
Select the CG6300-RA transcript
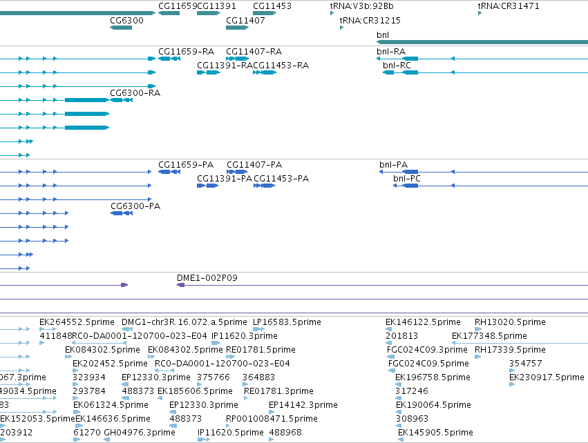[x=121, y=100]
